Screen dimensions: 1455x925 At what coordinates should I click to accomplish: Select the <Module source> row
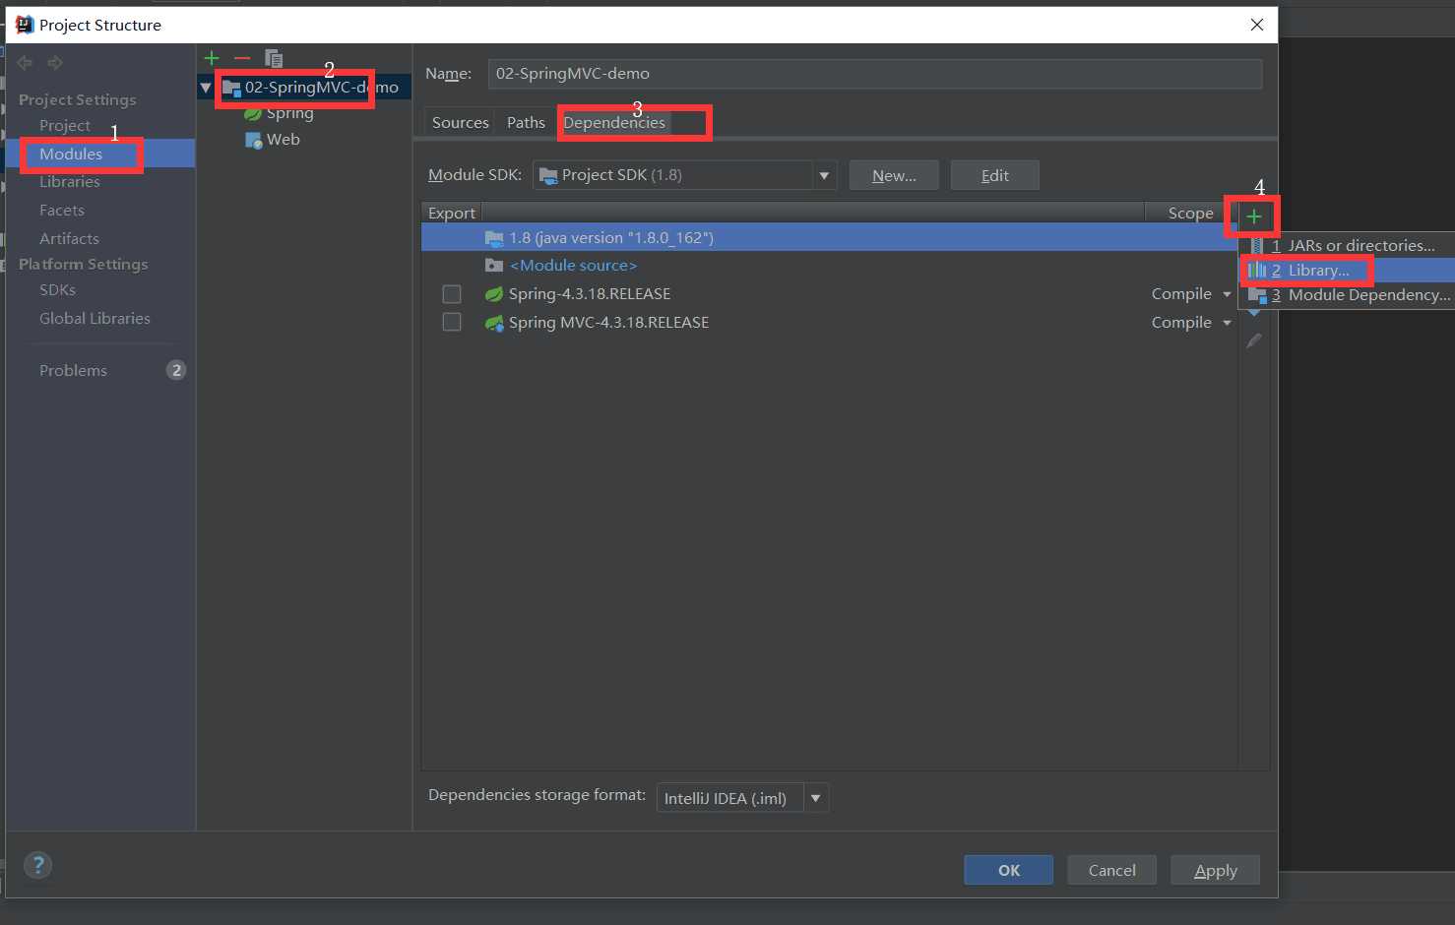point(829,266)
